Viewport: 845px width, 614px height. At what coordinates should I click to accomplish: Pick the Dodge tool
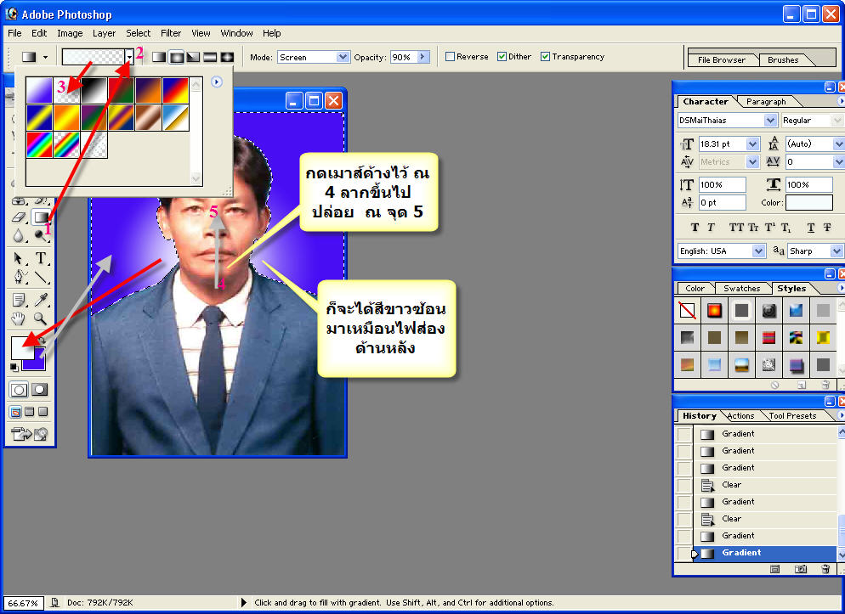point(41,235)
